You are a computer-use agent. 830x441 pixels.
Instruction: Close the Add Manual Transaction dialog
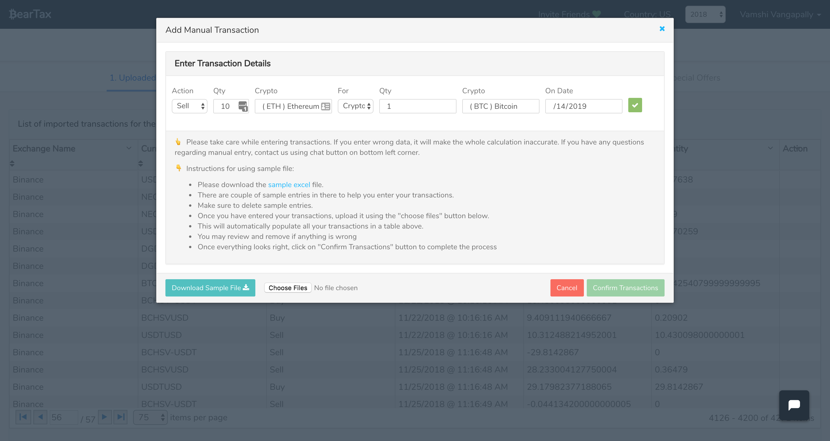[x=662, y=29]
